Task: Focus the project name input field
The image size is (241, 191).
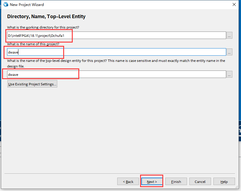Action: (117, 52)
